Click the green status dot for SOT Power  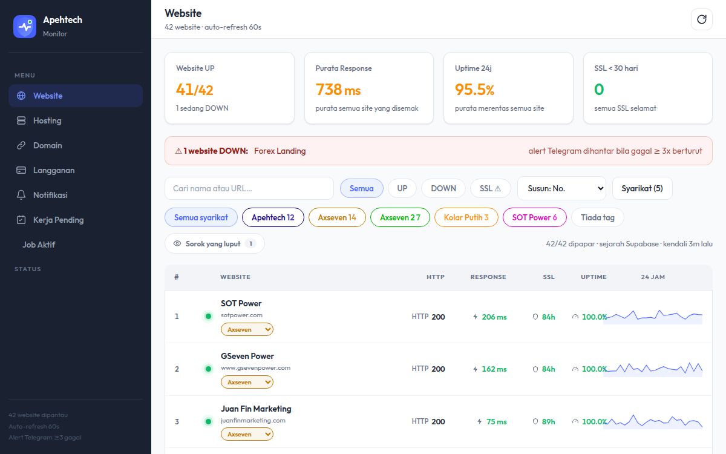click(208, 316)
